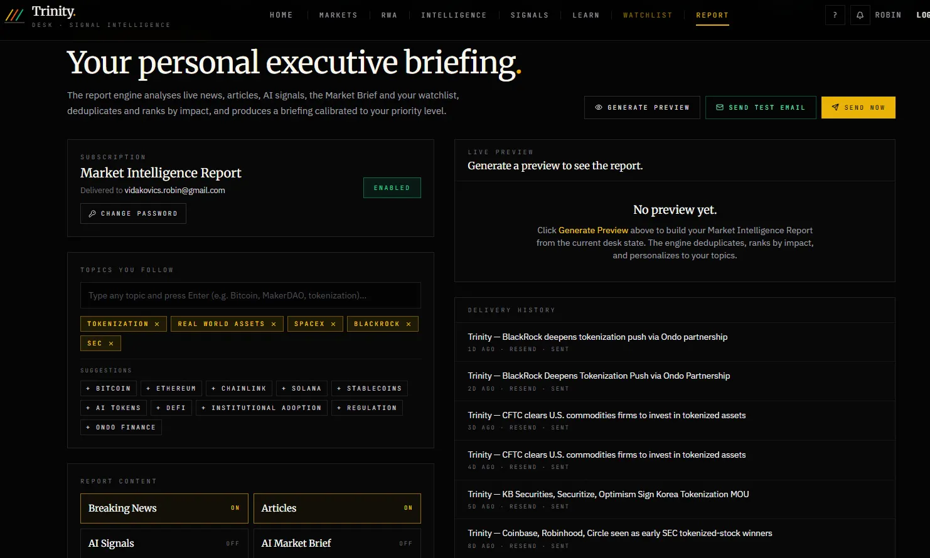Add the Chainlink suggested topic
This screenshot has width=930, height=558.
click(239, 389)
